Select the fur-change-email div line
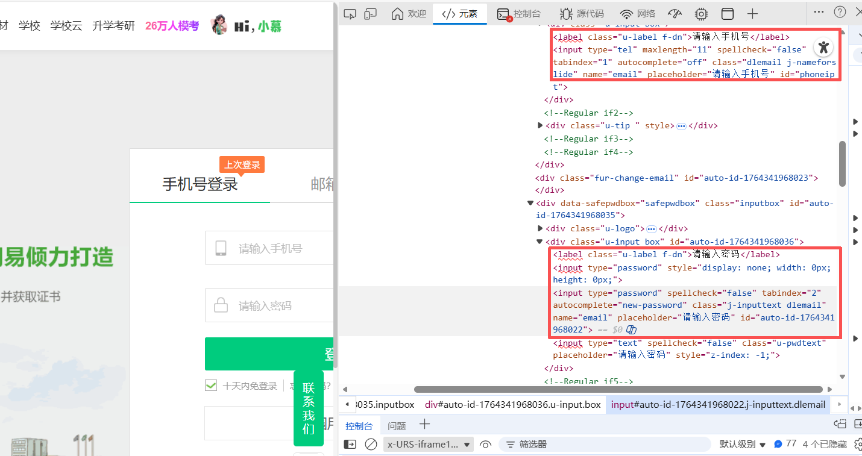The width and height of the screenshot is (862, 456). pyautogui.click(x=676, y=178)
